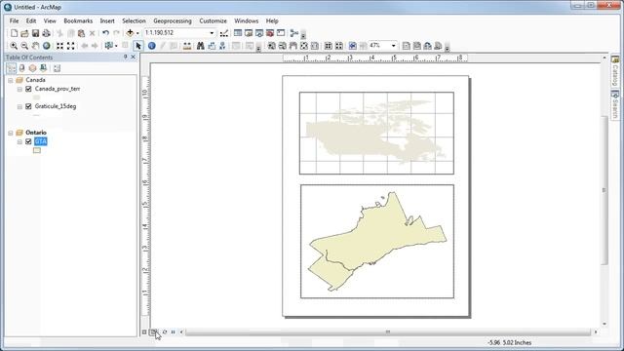Open Add Data dropdown arrow
624x351 pixels.
coord(137,33)
